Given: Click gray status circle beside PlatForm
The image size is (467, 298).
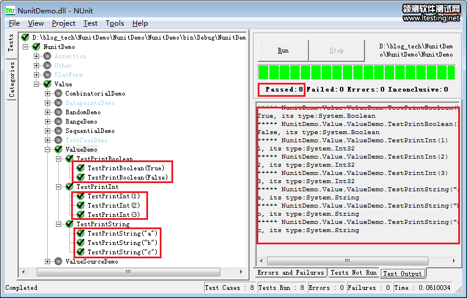Looking at the screenshot, I should click(47, 75).
